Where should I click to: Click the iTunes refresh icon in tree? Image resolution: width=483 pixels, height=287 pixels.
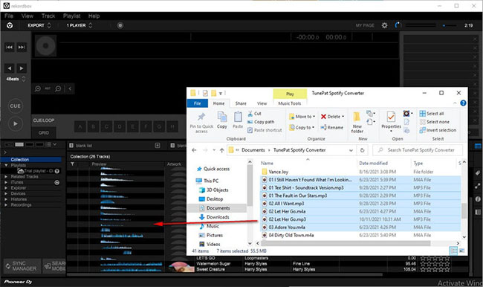pos(57,182)
